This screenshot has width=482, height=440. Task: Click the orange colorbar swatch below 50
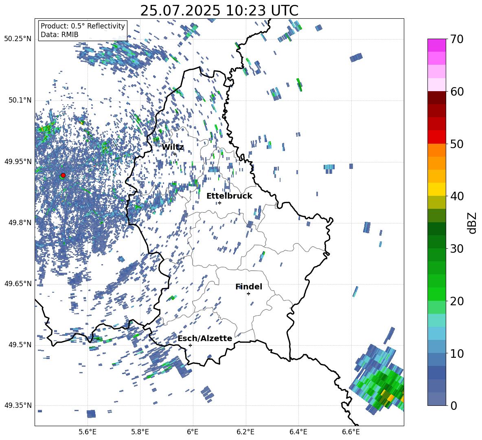(x=436, y=150)
